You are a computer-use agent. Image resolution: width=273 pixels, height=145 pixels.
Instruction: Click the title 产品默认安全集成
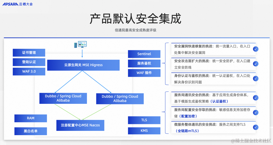pyautogui.click(x=135, y=19)
